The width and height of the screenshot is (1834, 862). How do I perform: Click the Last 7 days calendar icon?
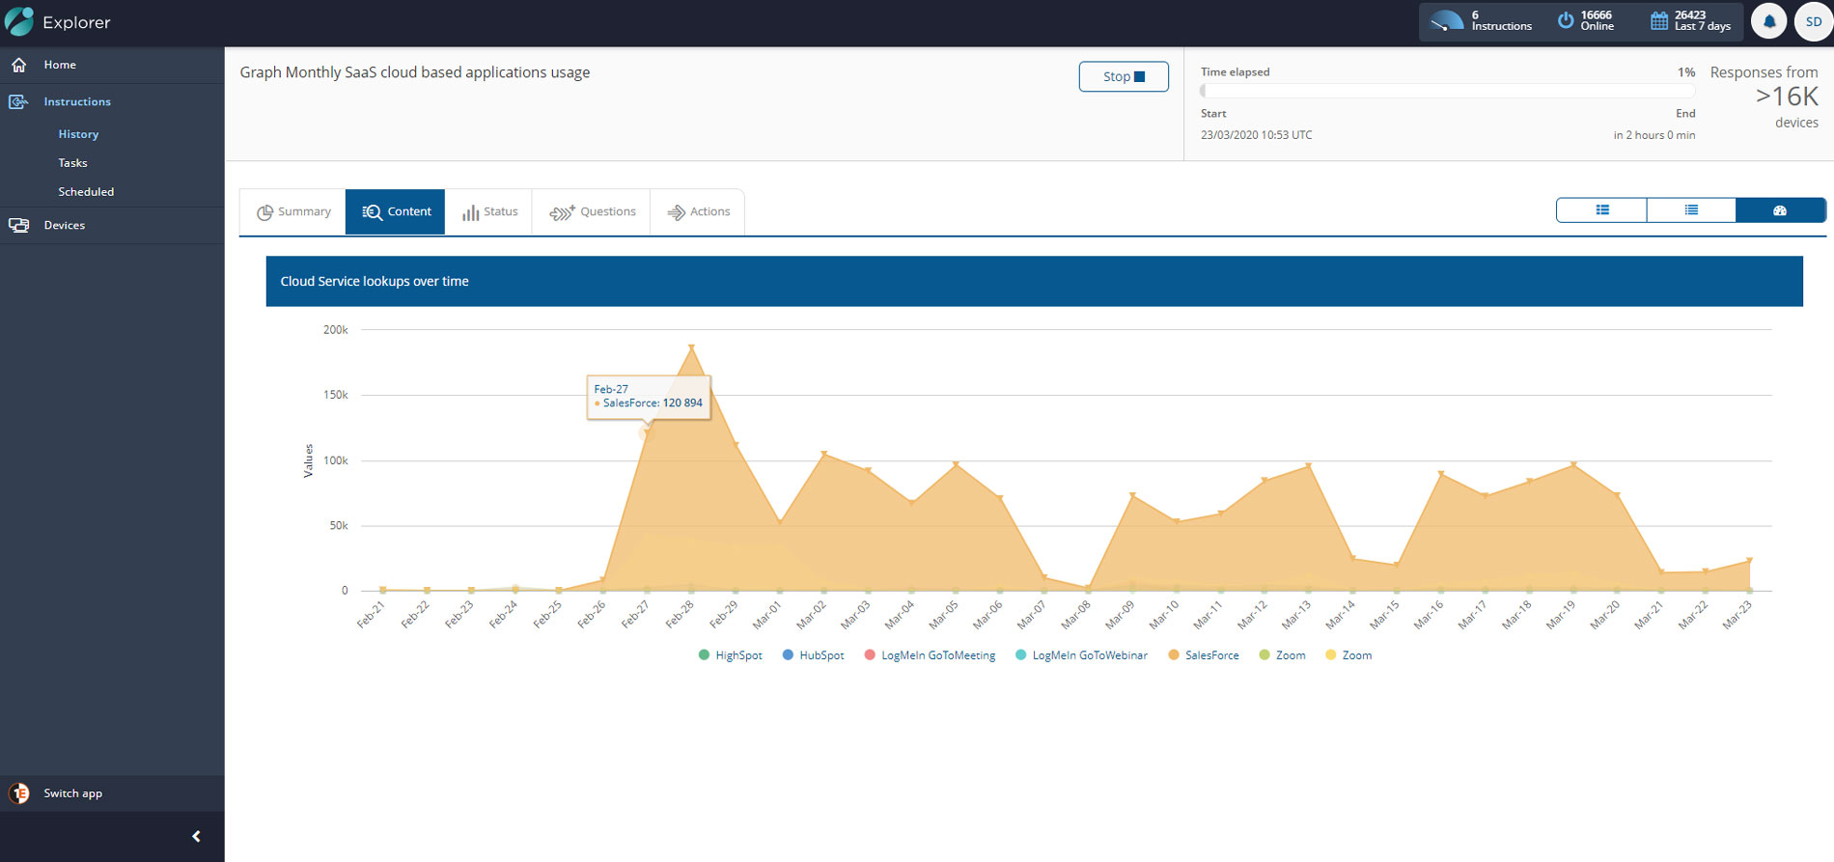pos(1659,20)
